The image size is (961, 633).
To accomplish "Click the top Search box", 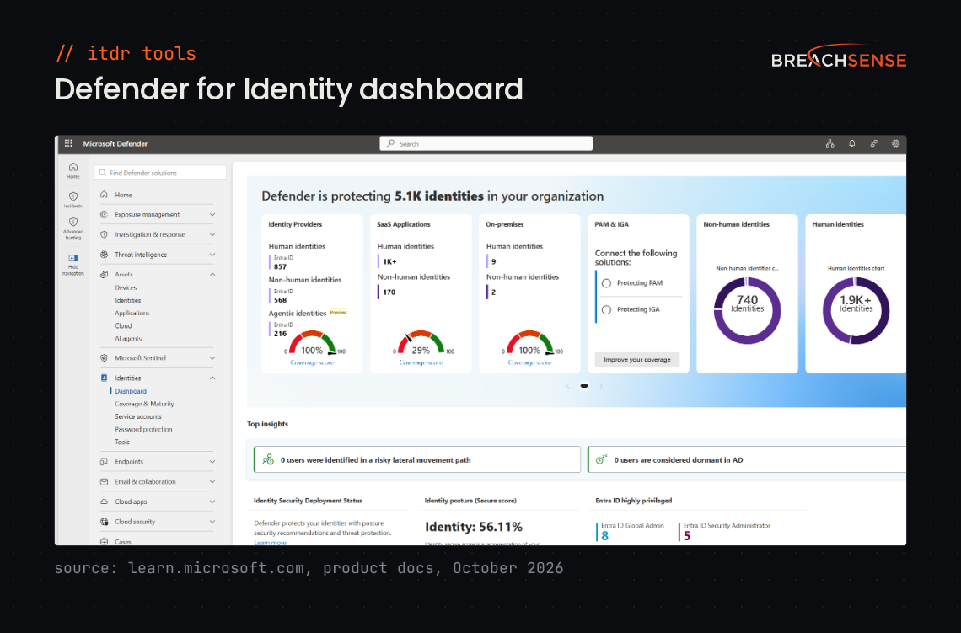I will pos(486,143).
